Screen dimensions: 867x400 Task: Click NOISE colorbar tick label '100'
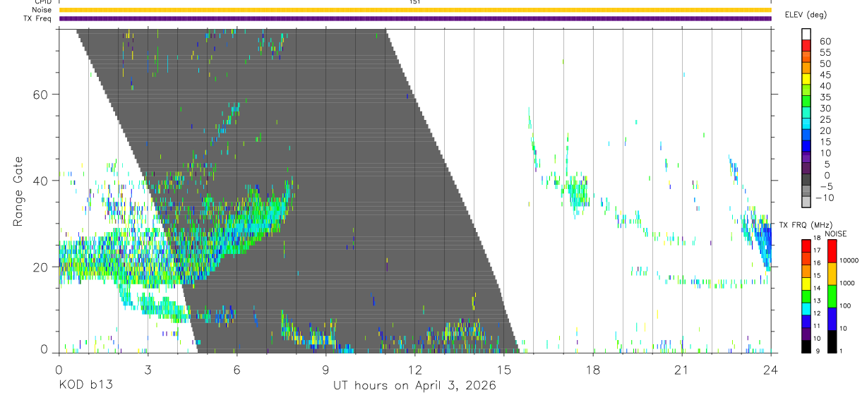pos(845,305)
